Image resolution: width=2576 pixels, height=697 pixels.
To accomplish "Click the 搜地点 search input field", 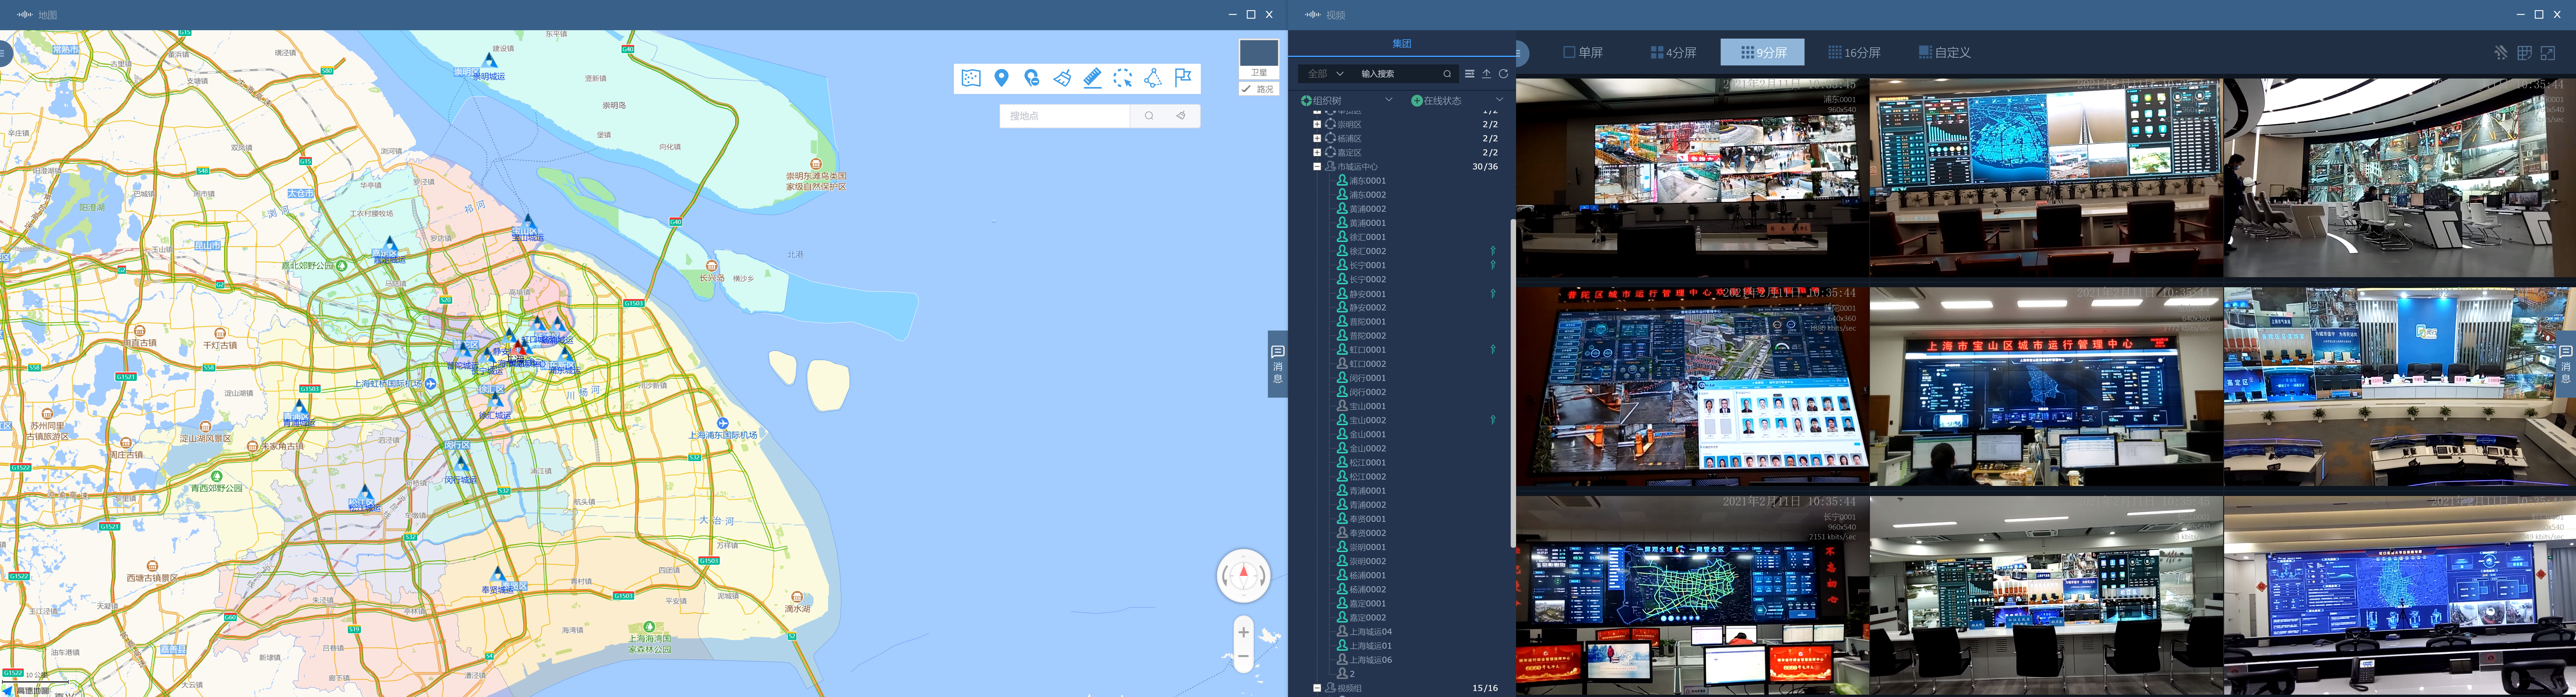I will coord(1063,116).
